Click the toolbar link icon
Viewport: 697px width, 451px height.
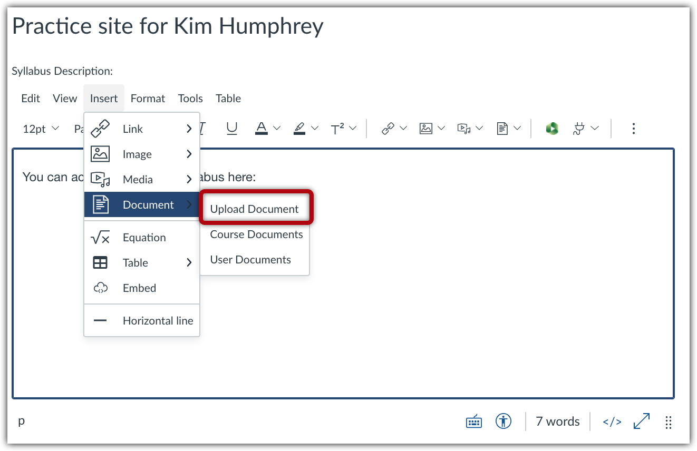(x=388, y=129)
